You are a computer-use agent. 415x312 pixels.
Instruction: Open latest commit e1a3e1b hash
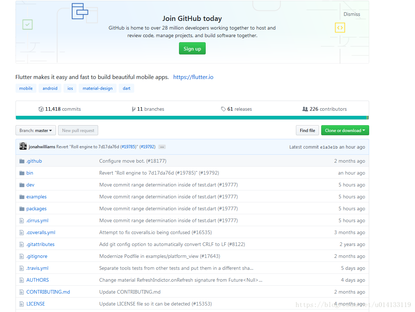(x=329, y=147)
